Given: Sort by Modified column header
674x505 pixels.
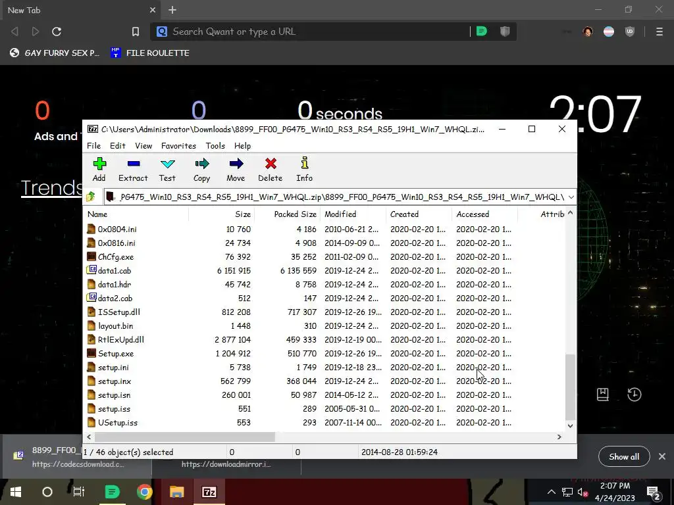Looking at the screenshot, I should coord(353,214).
